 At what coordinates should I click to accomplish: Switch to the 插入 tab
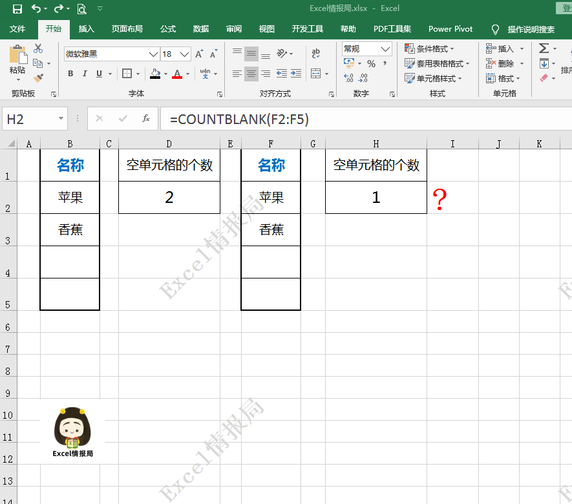pos(87,29)
